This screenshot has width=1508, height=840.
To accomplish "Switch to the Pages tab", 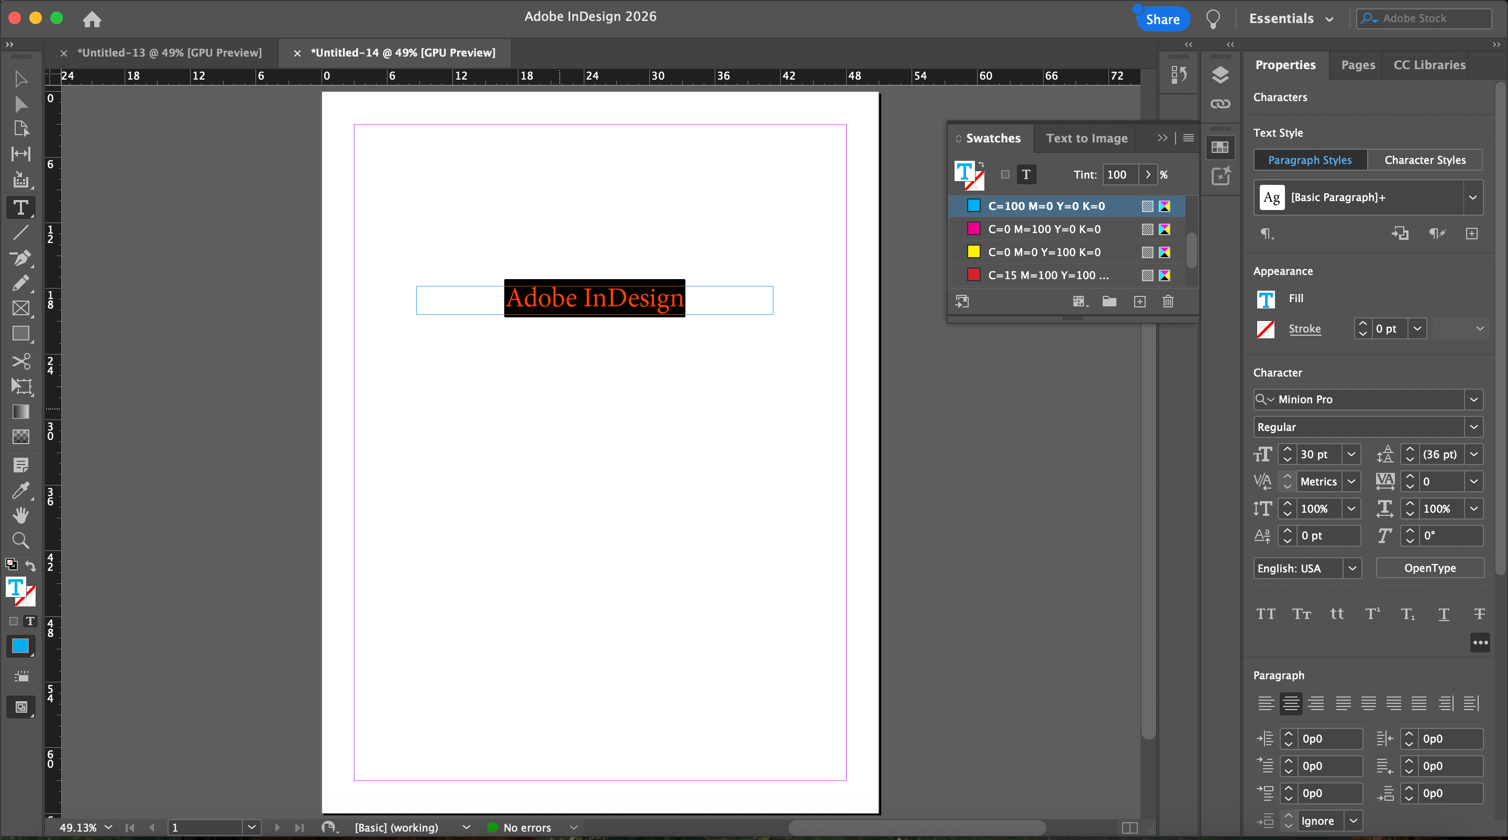I will 1358,65.
